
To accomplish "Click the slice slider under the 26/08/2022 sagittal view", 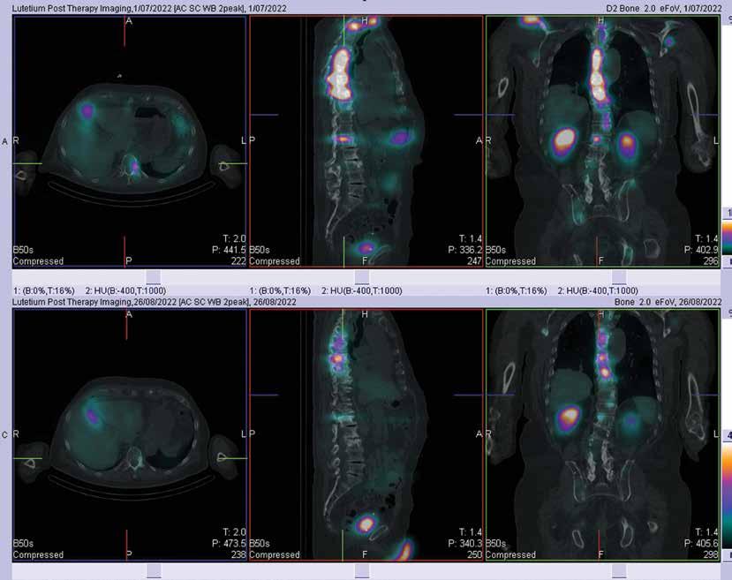I will coord(362,570).
